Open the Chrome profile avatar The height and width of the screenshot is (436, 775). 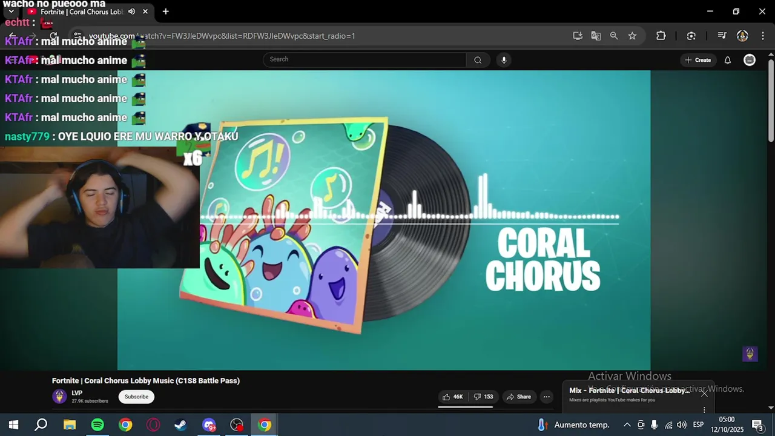pos(742,36)
